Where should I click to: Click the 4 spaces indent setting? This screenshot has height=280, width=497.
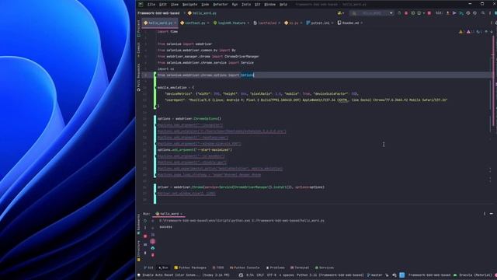287,275
